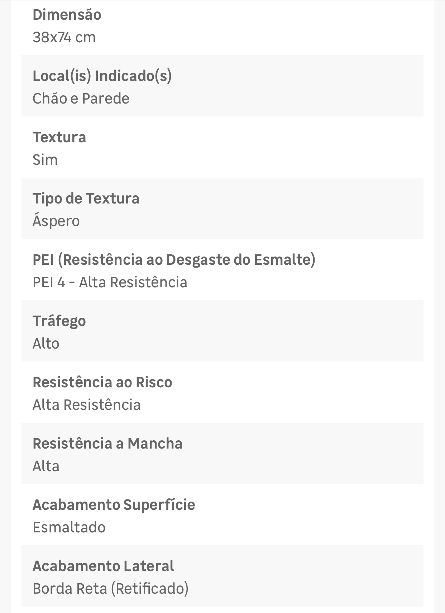445x613 pixels.
Task: Click the 38x74 cm dimension value
Action: (64, 37)
